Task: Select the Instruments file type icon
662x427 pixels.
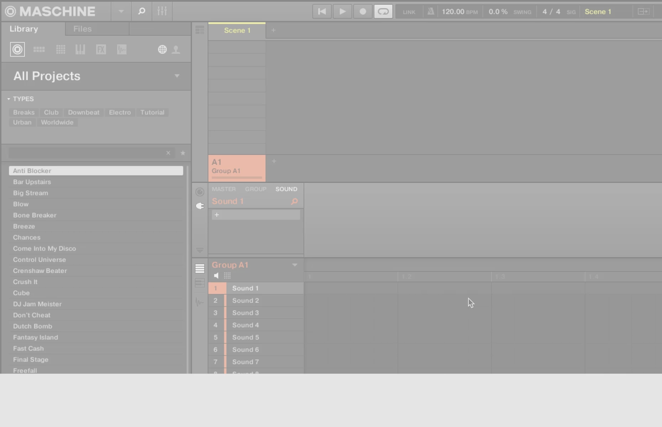Action: [x=80, y=50]
